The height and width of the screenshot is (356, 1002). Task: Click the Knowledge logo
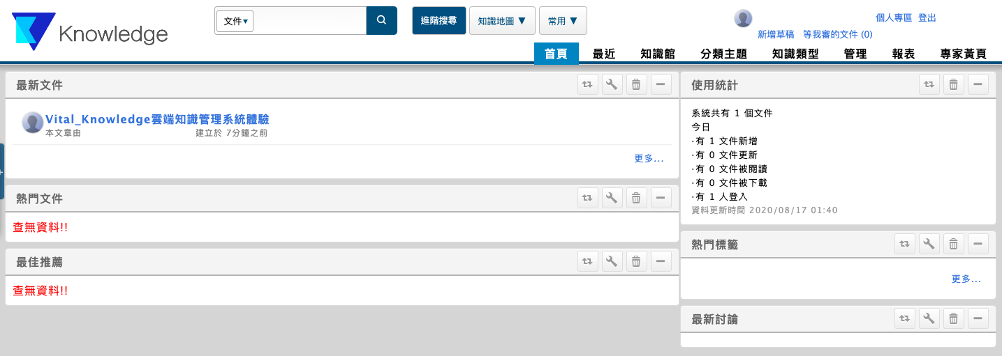[x=90, y=31]
